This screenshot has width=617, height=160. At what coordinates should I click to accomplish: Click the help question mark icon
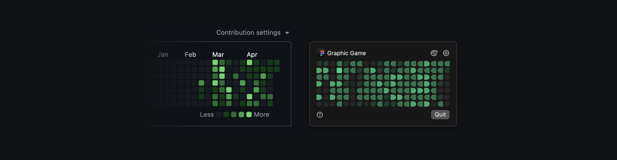[320, 115]
